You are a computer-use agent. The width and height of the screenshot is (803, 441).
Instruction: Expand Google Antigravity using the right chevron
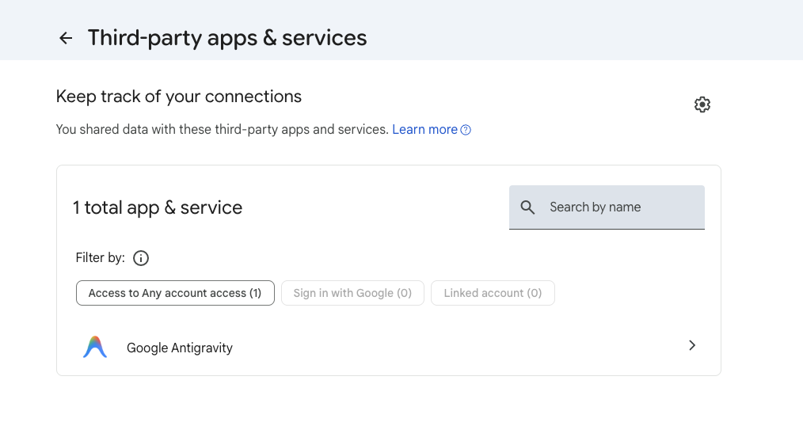691,345
